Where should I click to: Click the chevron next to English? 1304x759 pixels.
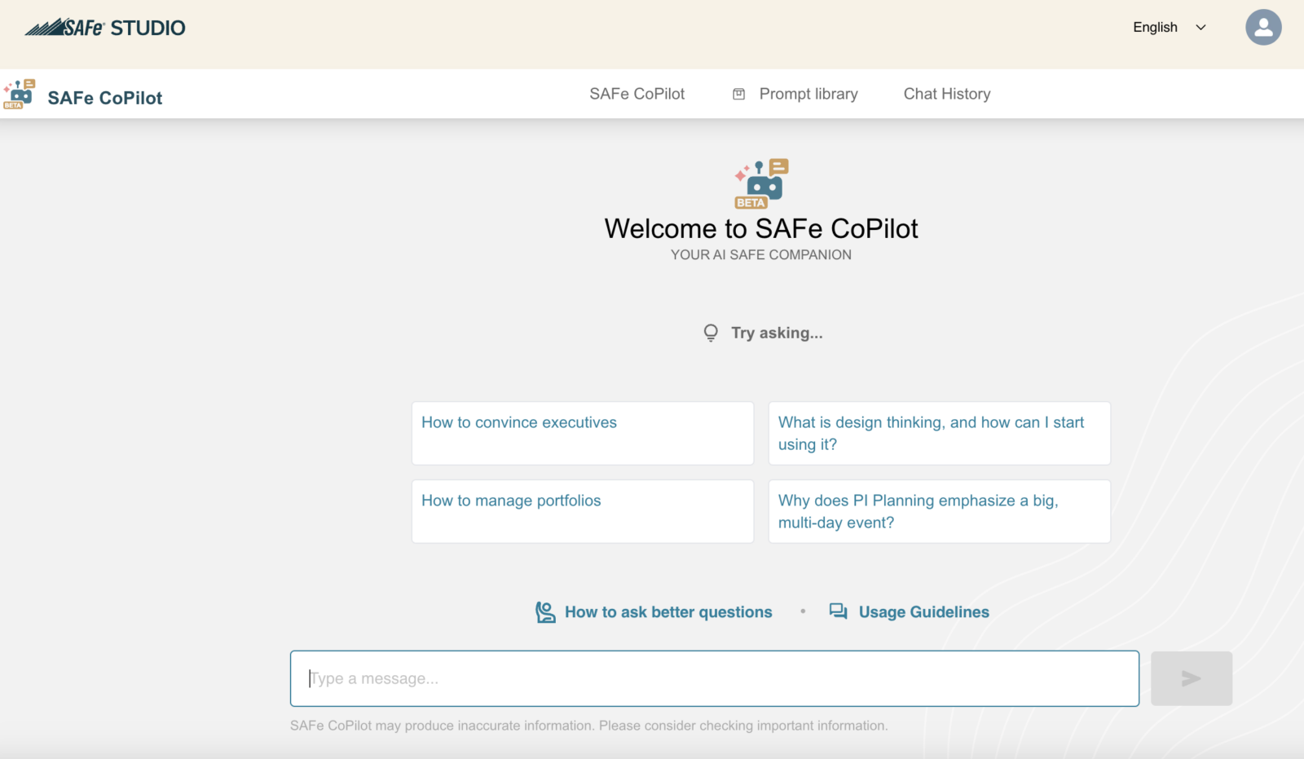1200,27
